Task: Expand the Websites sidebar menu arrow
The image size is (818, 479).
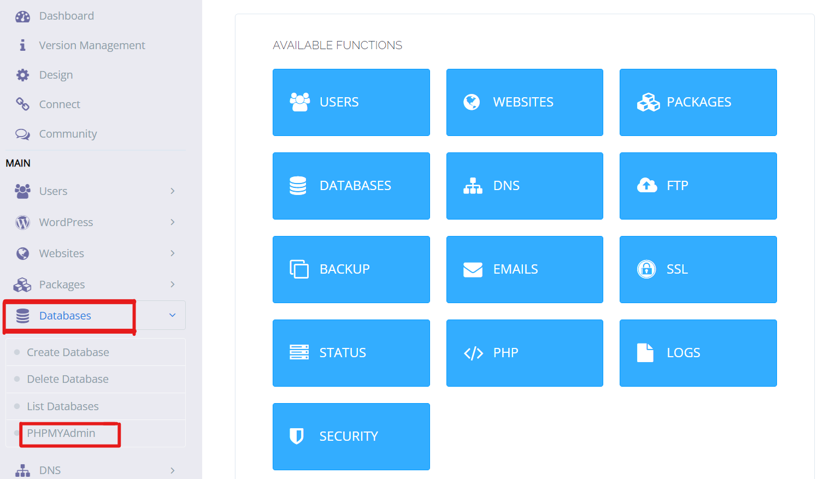Action: pos(173,253)
